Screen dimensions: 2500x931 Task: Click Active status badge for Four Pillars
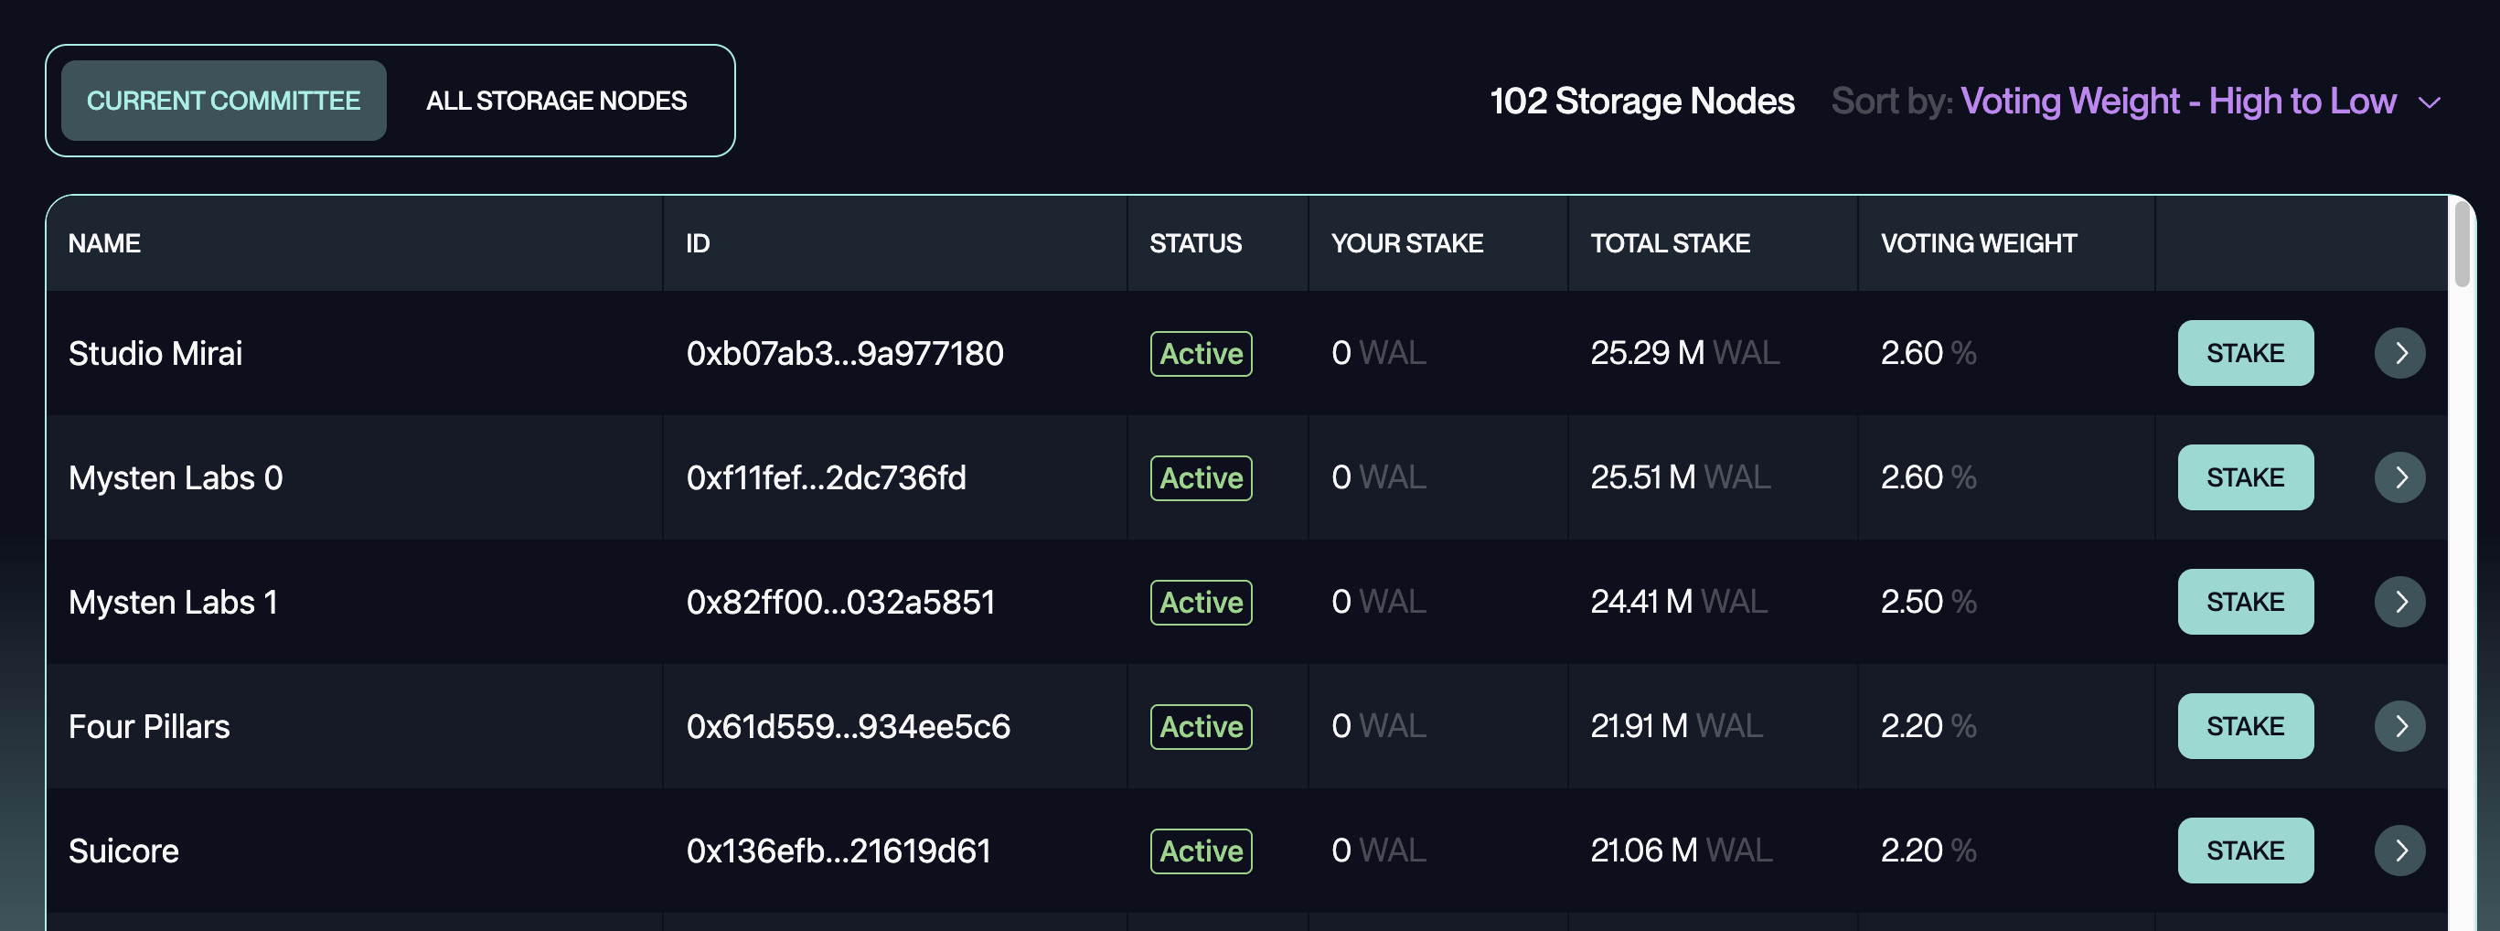coord(1201,726)
